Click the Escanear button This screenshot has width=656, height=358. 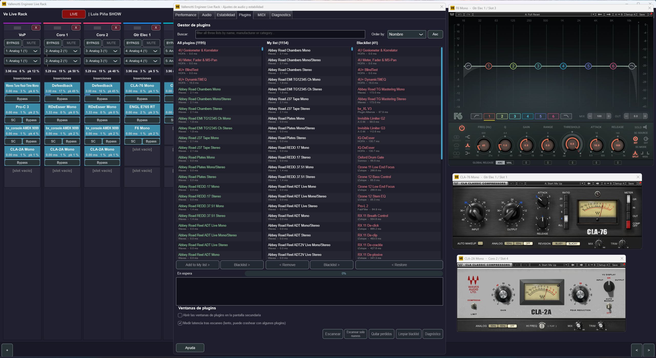(x=333, y=334)
